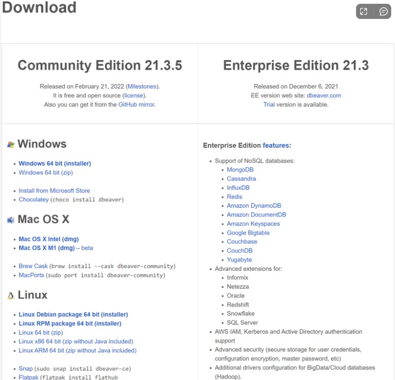The width and height of the screenshot is (395, 380).
Task: Open the CouchDB link
Action: coord(240,251)
